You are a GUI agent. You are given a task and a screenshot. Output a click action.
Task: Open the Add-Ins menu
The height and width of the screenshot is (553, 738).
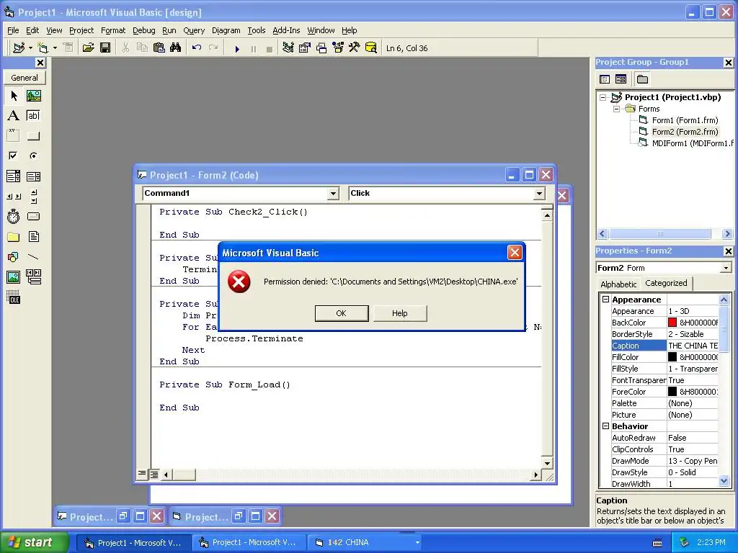[x=286, y=30]
